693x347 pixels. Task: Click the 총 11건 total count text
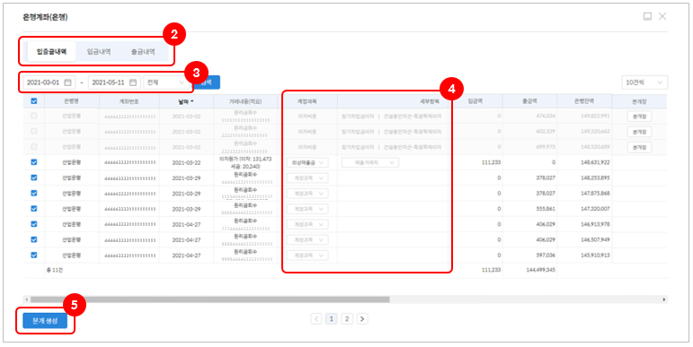click(x=54, y=270)
